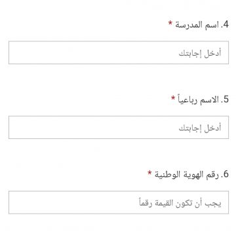Image resolution: width=236 pixels, height=236 pixels.
Task: Click the number 5 of the name question
Action: (225, 100)
